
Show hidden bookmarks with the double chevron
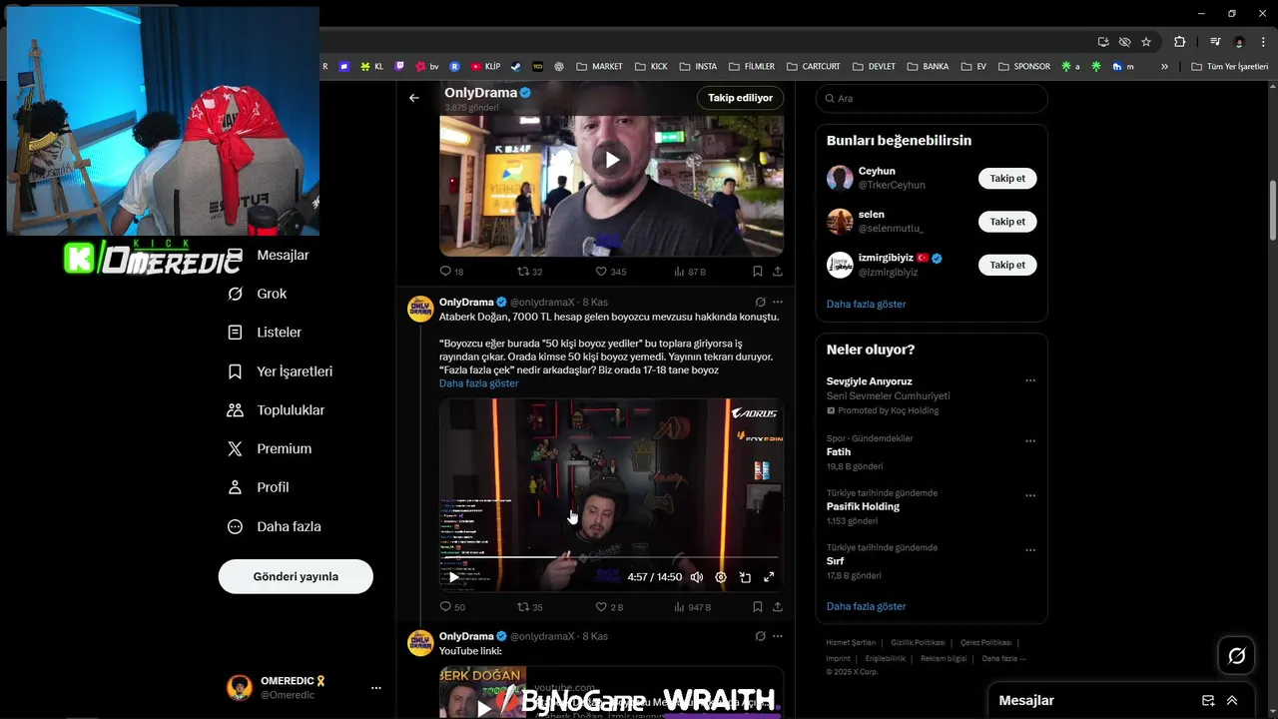pyautogui.click(x=1164, y=67)
